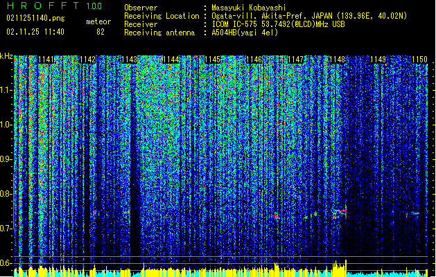Click the 0.9 kHz axis label
The image size is (436, 277).
tap(6, 159)
